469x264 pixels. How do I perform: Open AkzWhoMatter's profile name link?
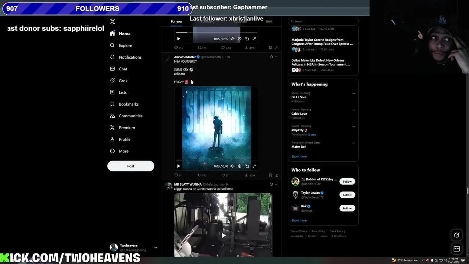click(x=185, y=57)
